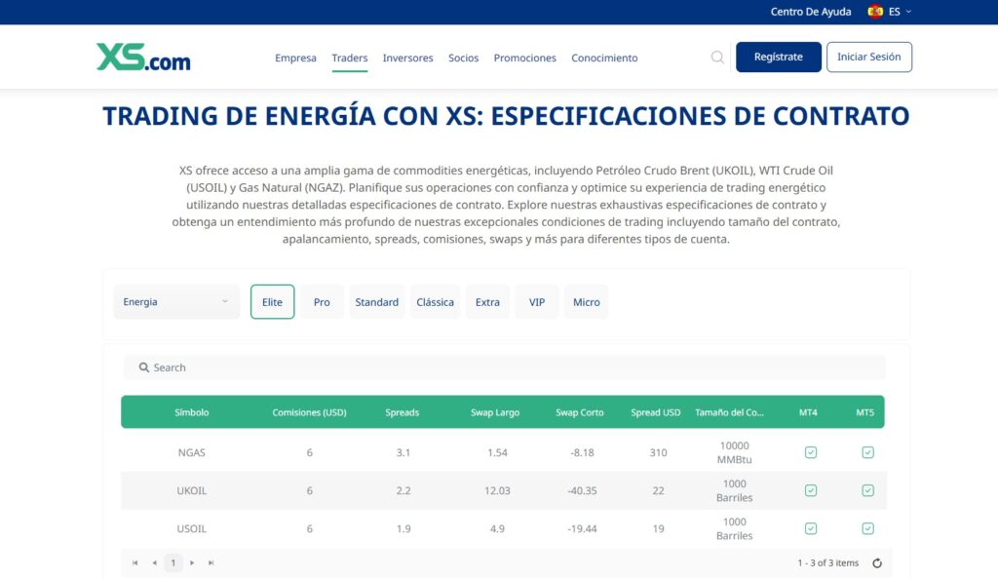The image size is (998, 580).
Task: Go to first page in table pagination
Action: [x=135, y=562]
